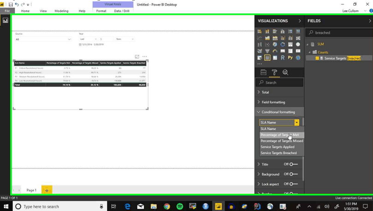Image resolution: width=373 pixels, height=211 pixels.
Task: Select the Matrix visual
Action: (x=275, y=58)
